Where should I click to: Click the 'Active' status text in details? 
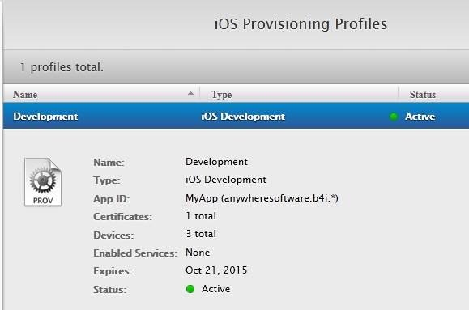(x=215, y=289)
